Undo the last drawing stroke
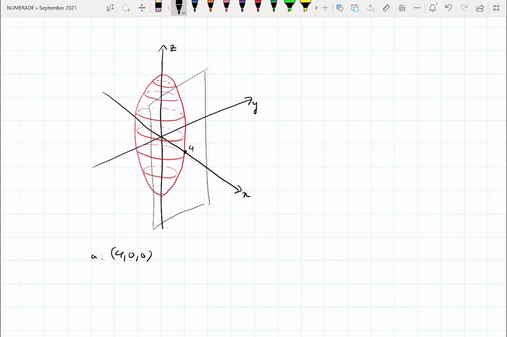The image size is (507, 337). (x=448, y=7)
